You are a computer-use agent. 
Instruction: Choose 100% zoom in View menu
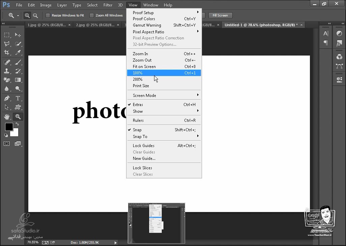tap(164, 73)
